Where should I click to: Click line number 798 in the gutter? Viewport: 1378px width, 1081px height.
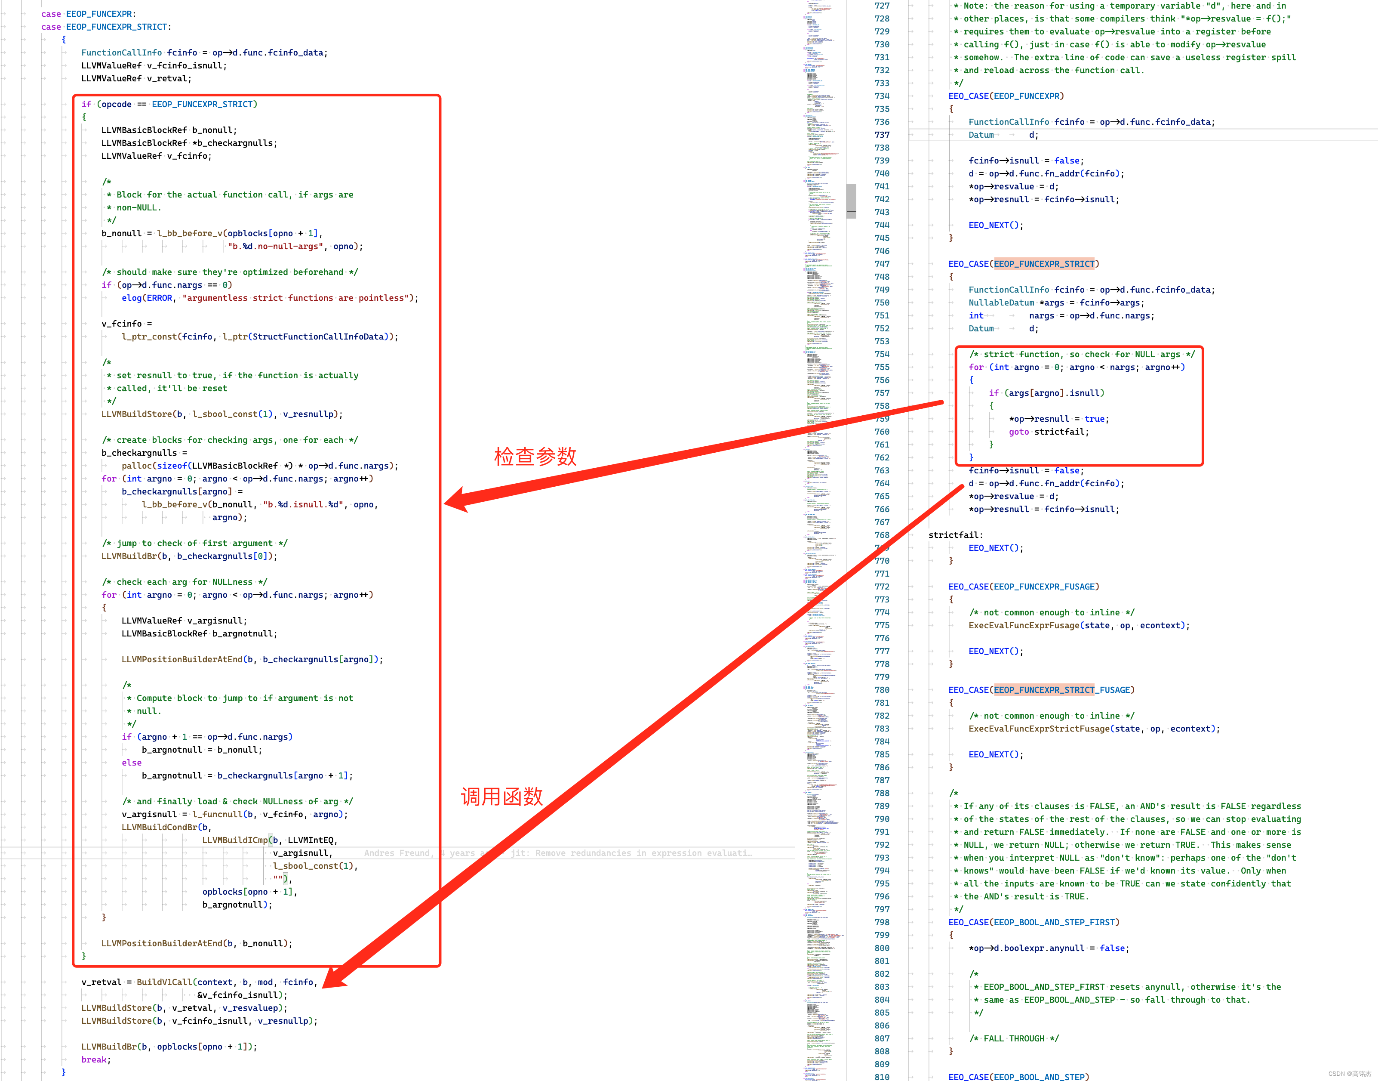click(882, 922)
